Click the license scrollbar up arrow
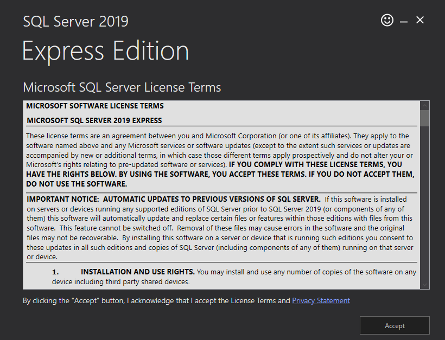Viewport: 445px width, 340px height. (424, 106)
